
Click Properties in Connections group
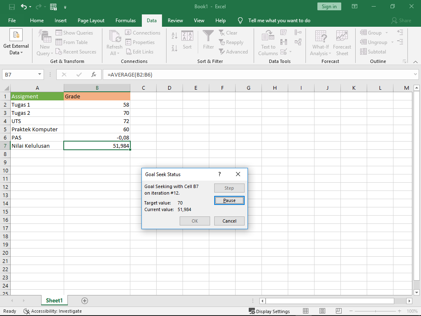140,42
